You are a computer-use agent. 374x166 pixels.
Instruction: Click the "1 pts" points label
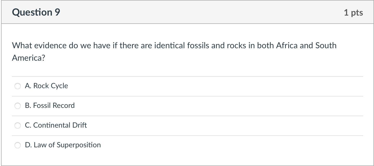coord(353,12)
